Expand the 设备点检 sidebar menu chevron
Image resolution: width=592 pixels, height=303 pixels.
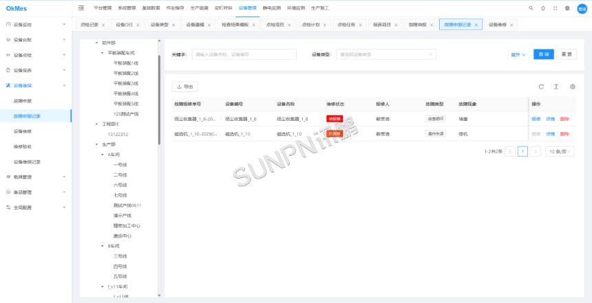coord(64,55)
